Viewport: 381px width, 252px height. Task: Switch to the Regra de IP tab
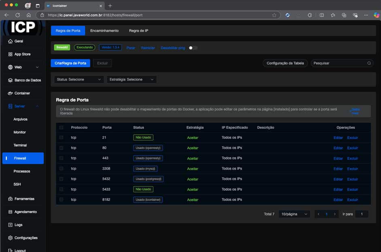(x=139, y=31)
